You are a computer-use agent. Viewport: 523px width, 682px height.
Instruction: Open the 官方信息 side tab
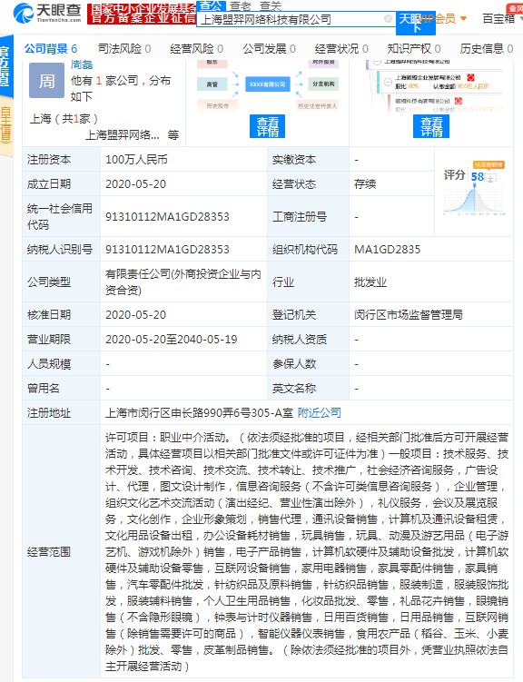(6, 66)
